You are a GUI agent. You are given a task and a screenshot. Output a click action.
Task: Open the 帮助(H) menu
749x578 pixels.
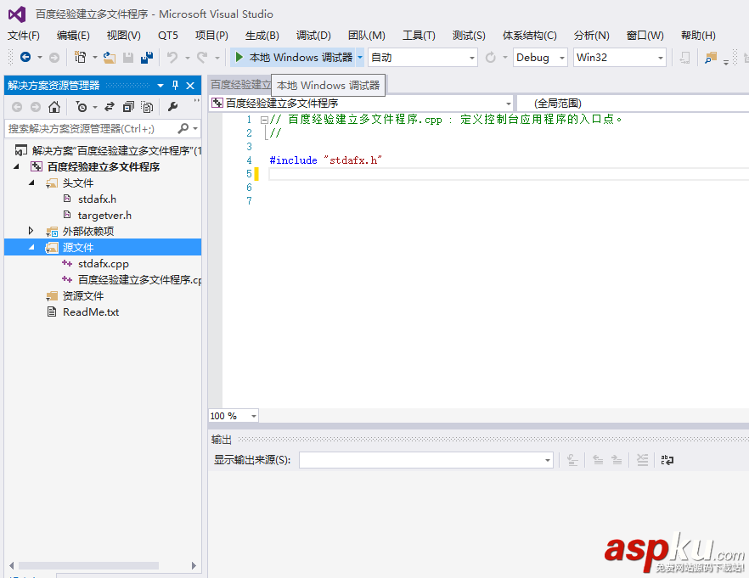click(698, 36)
